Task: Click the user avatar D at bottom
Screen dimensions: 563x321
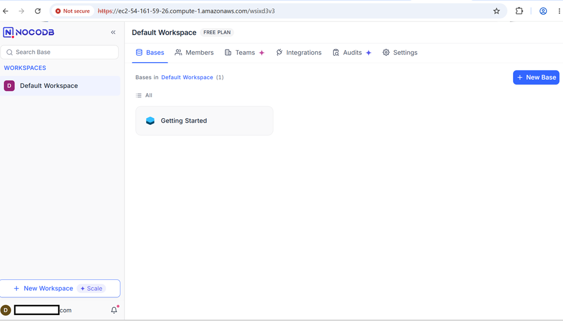Action: 5,310
